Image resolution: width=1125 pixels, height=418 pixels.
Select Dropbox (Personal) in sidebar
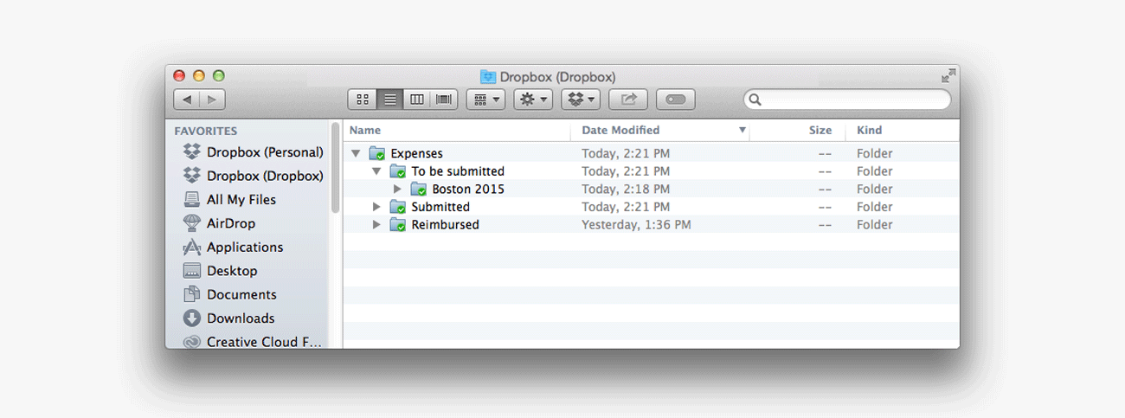point(264,152)
